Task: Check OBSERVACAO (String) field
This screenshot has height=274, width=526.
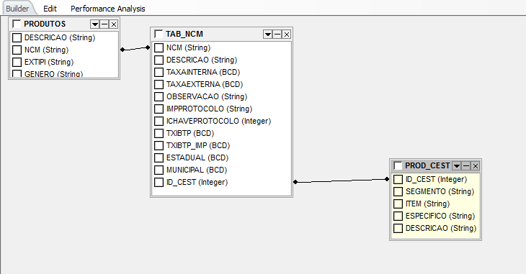Action: pos(159,96)
